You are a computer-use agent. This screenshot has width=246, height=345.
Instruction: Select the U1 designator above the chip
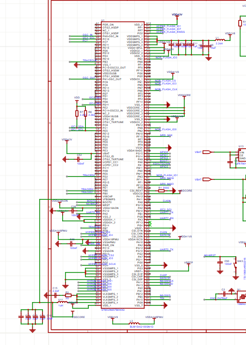[103, 20]
